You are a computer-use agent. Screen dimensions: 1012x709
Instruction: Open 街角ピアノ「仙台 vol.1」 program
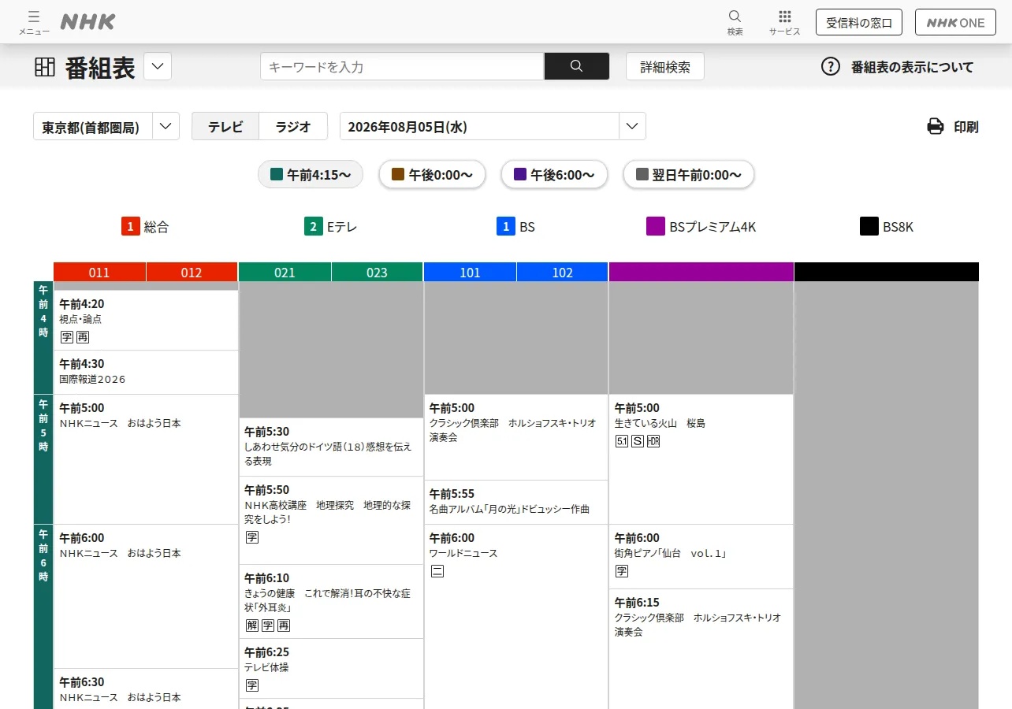pos(701,557)
